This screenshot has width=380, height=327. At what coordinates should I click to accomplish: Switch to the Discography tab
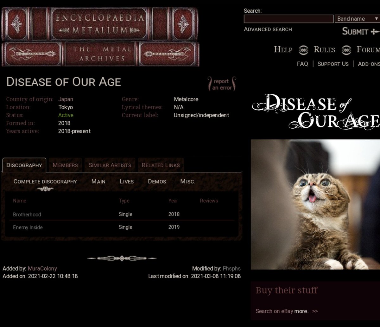[x=24, y=165]
